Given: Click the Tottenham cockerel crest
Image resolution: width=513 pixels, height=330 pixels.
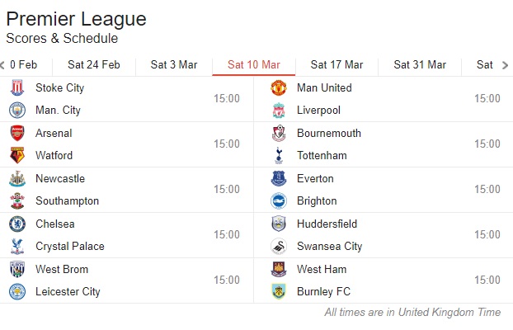Looking at the screenshot, I should [279, 155].
